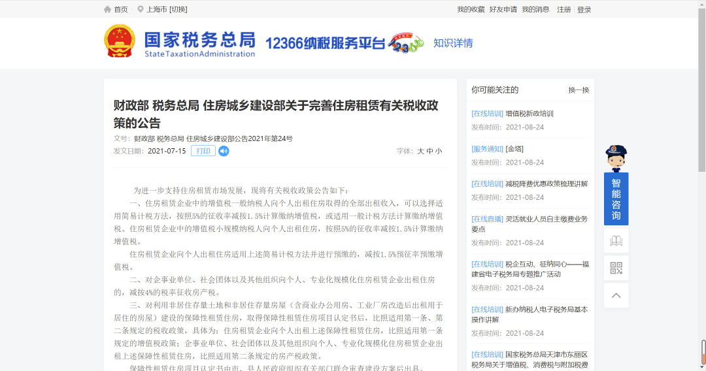Viewport: 706px width, 371px height.
Task: Click the 打印 button
Action: [x=203, y=151]
